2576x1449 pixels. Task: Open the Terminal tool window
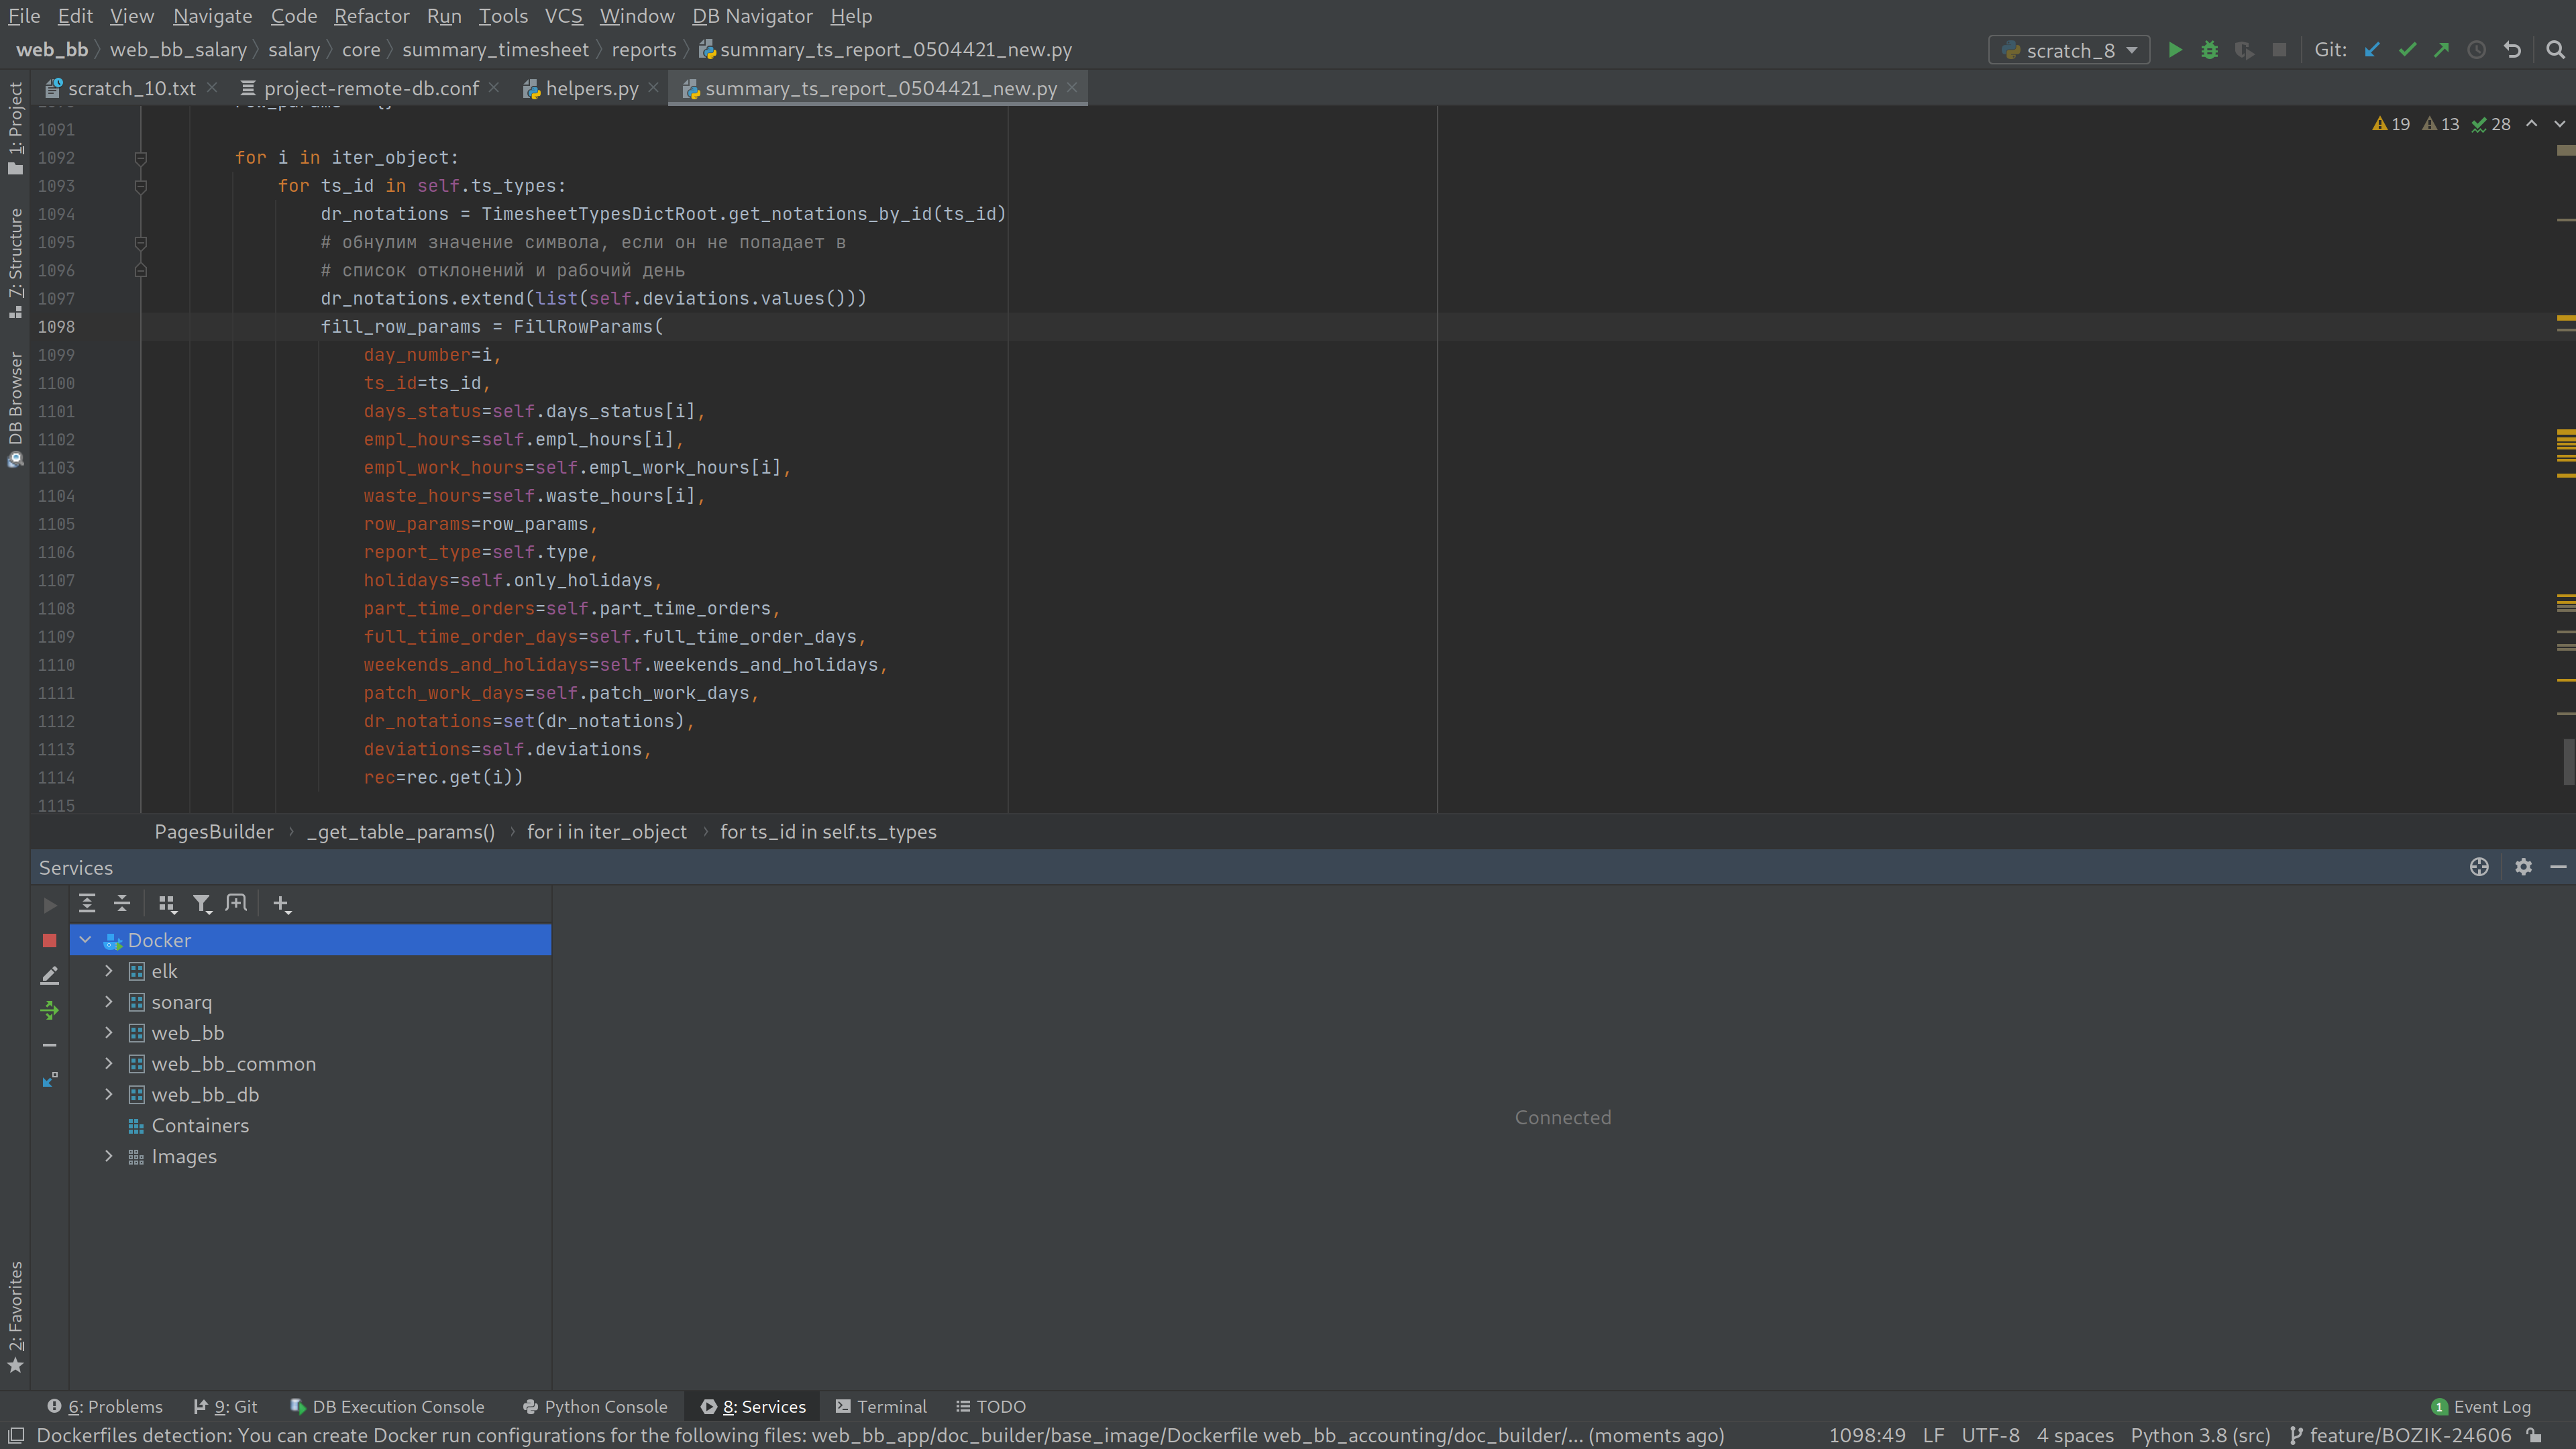point(881,1407)
